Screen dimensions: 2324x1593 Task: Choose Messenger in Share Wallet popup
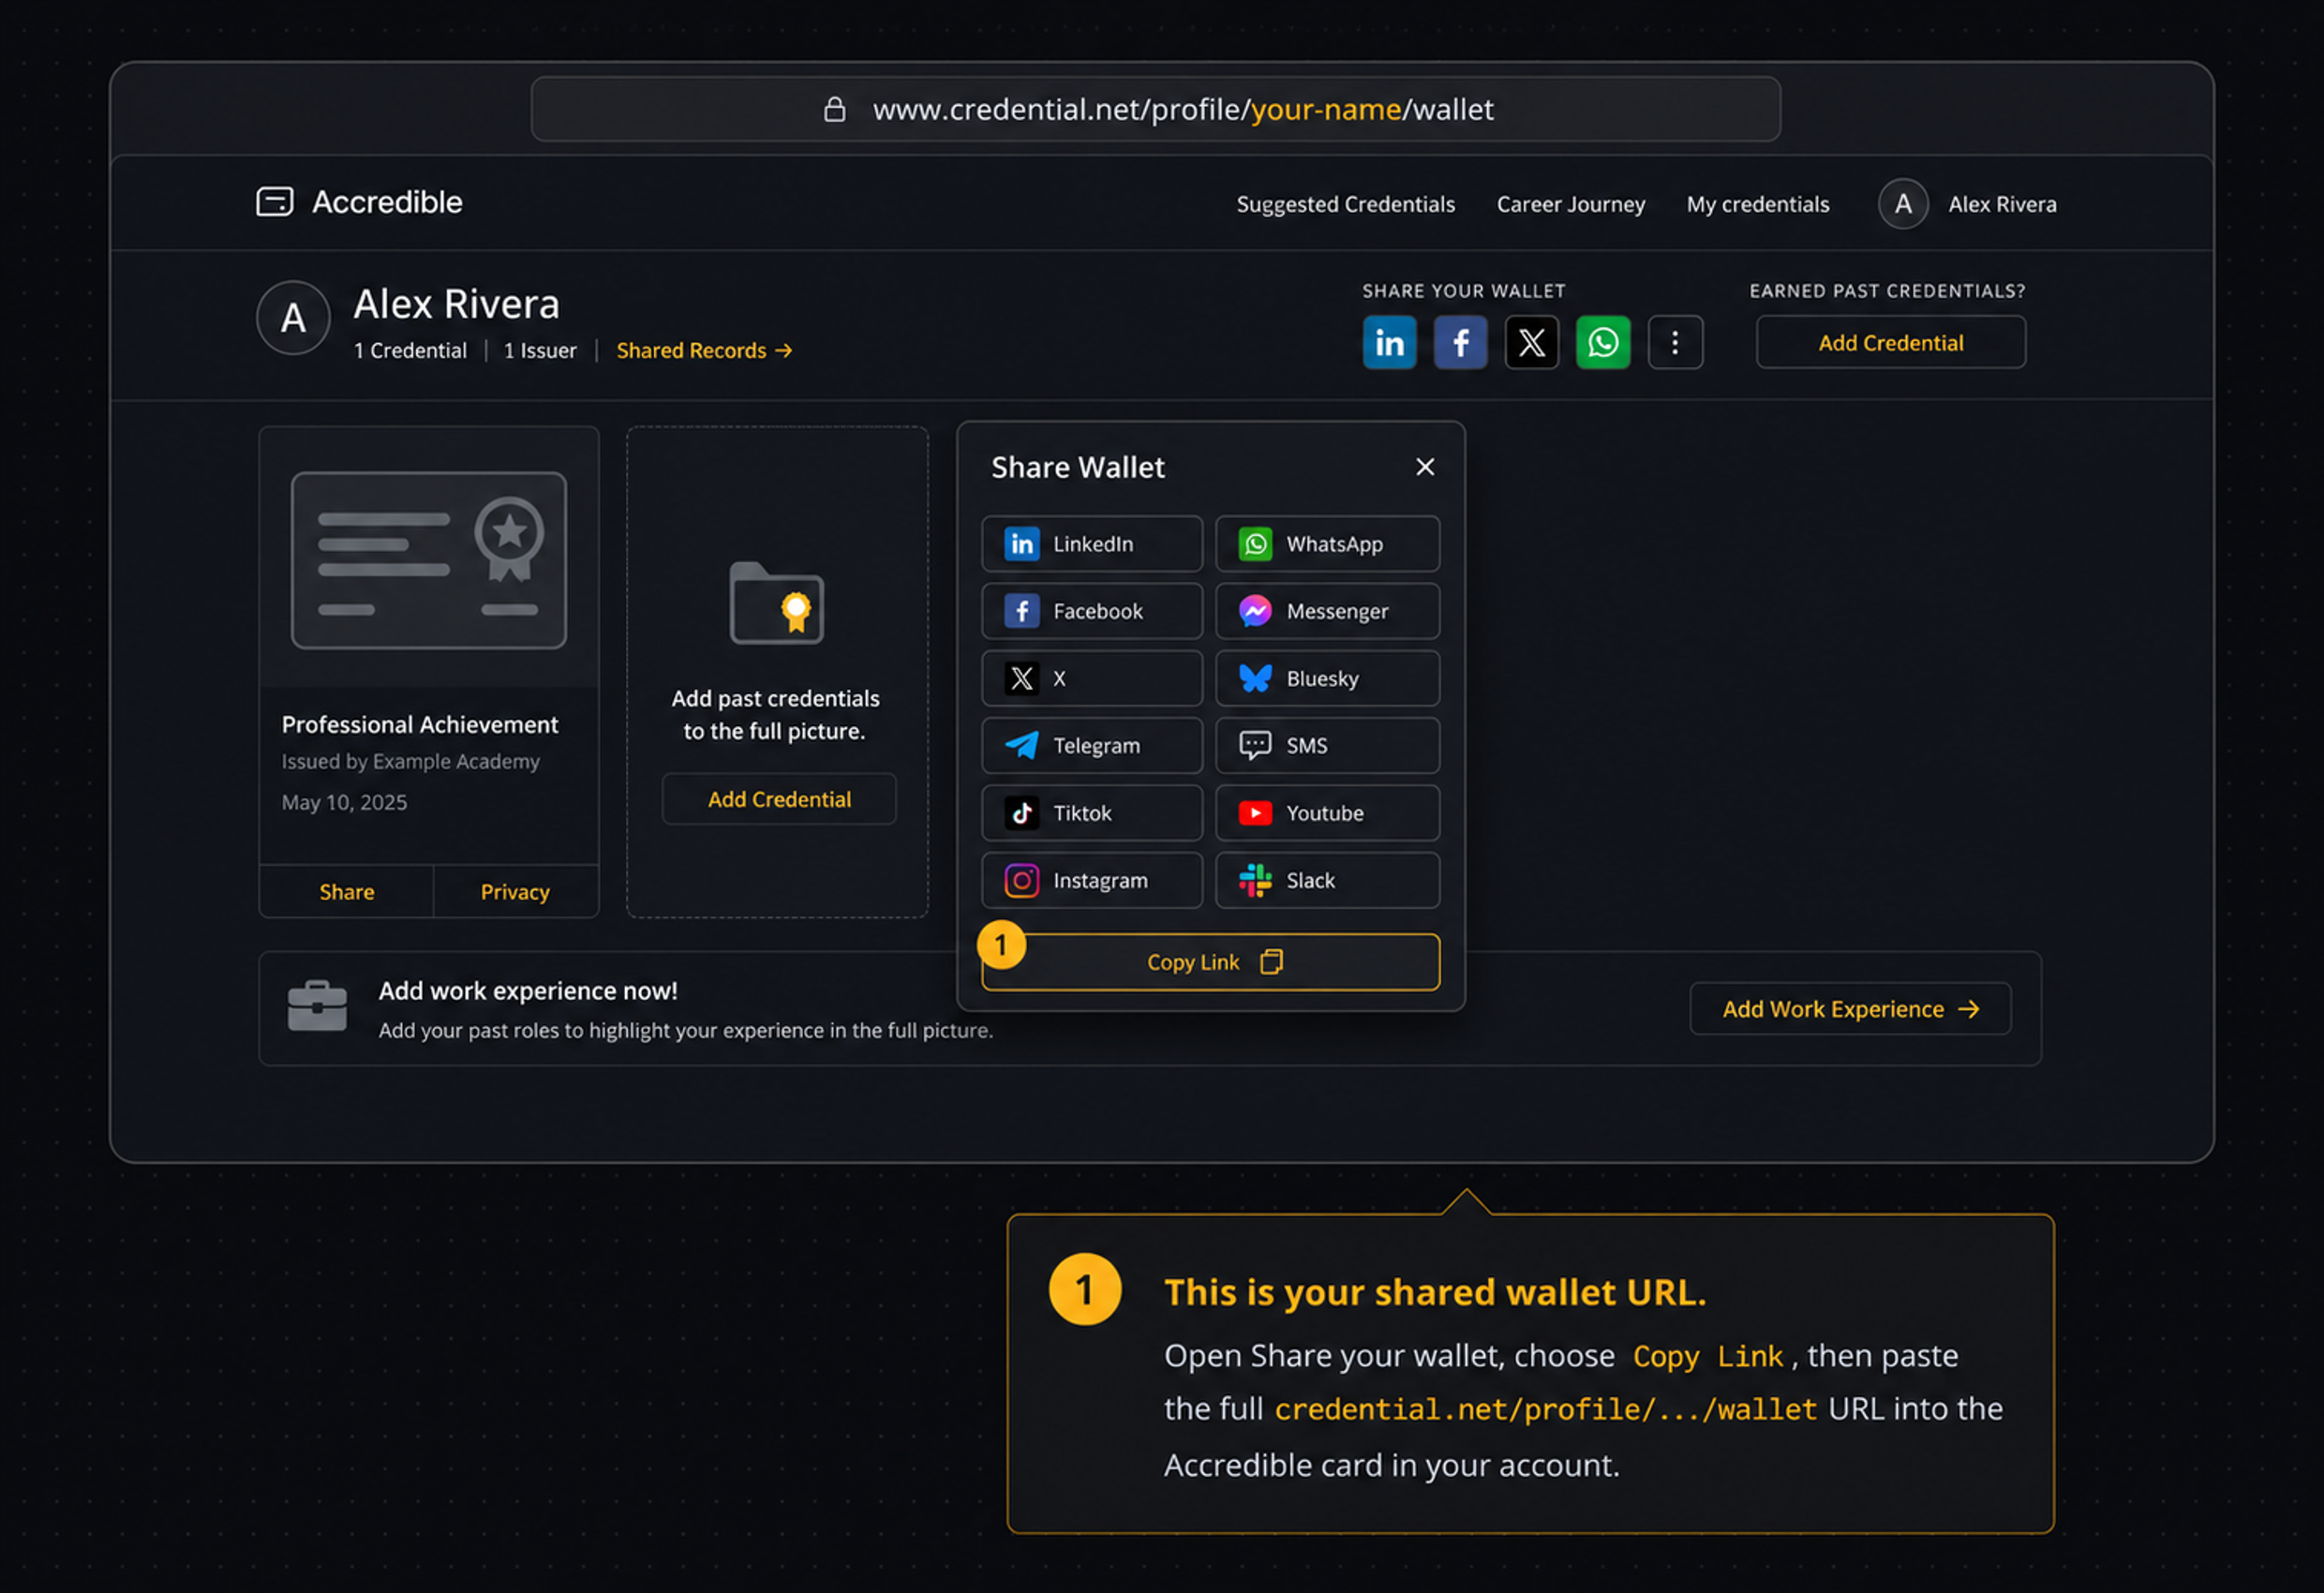(1327, 611)
